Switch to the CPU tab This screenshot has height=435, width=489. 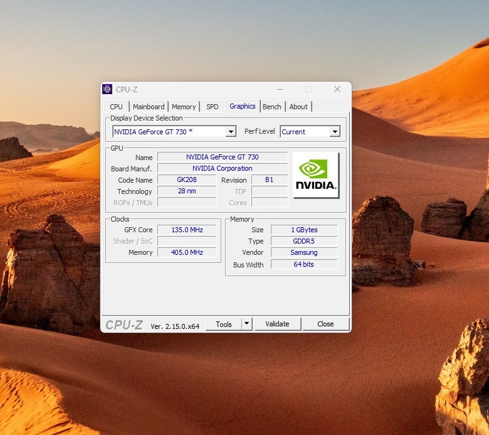[x=117, y=107]
